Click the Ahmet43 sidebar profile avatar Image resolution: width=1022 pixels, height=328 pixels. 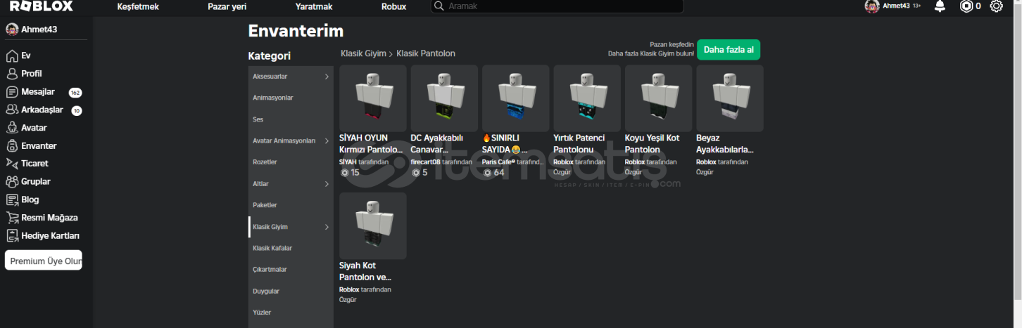12,29
